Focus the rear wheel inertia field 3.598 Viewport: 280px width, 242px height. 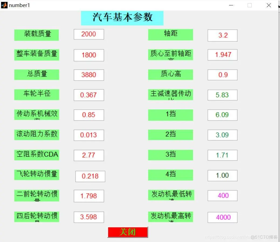(89, 217)
